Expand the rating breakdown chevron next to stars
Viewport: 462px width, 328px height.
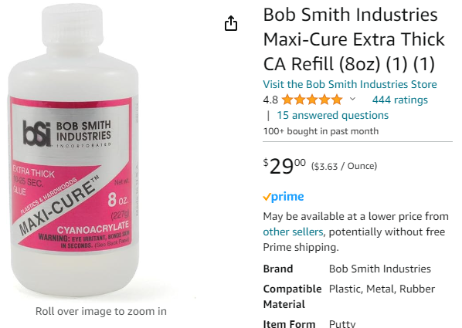[x=352, y=100]
